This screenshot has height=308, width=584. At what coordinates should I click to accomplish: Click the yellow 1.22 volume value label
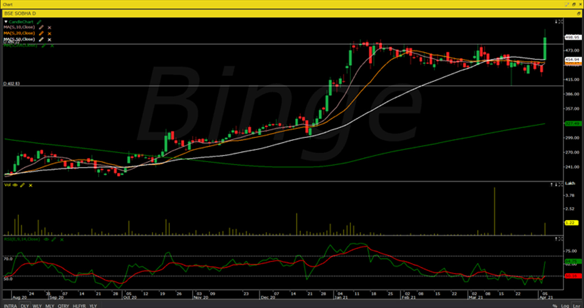tap(572, 223)
